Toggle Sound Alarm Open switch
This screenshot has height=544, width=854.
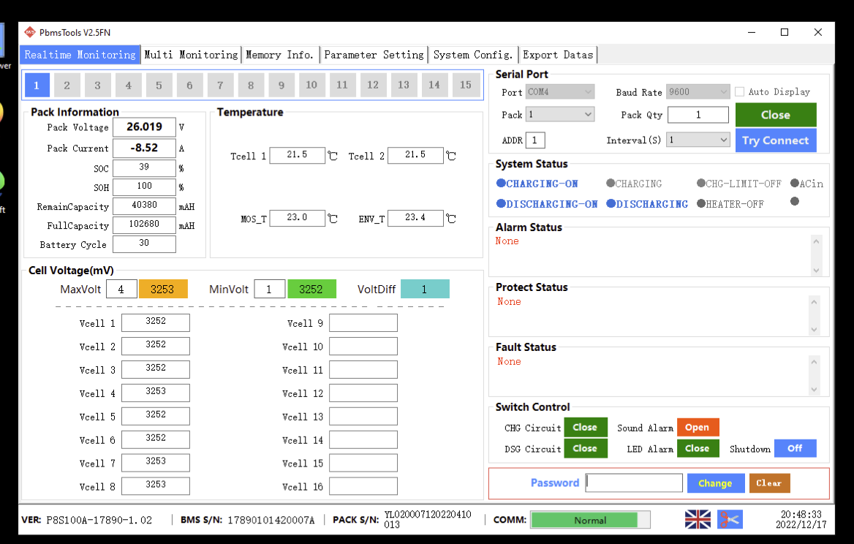[x=698, y=428]
